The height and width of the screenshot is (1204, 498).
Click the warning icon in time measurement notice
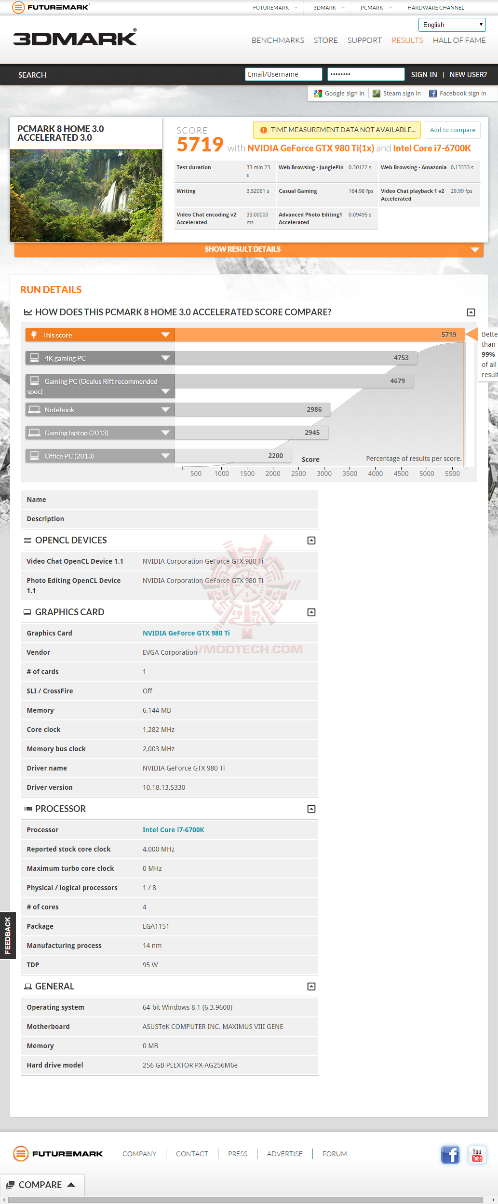point(264,130)
